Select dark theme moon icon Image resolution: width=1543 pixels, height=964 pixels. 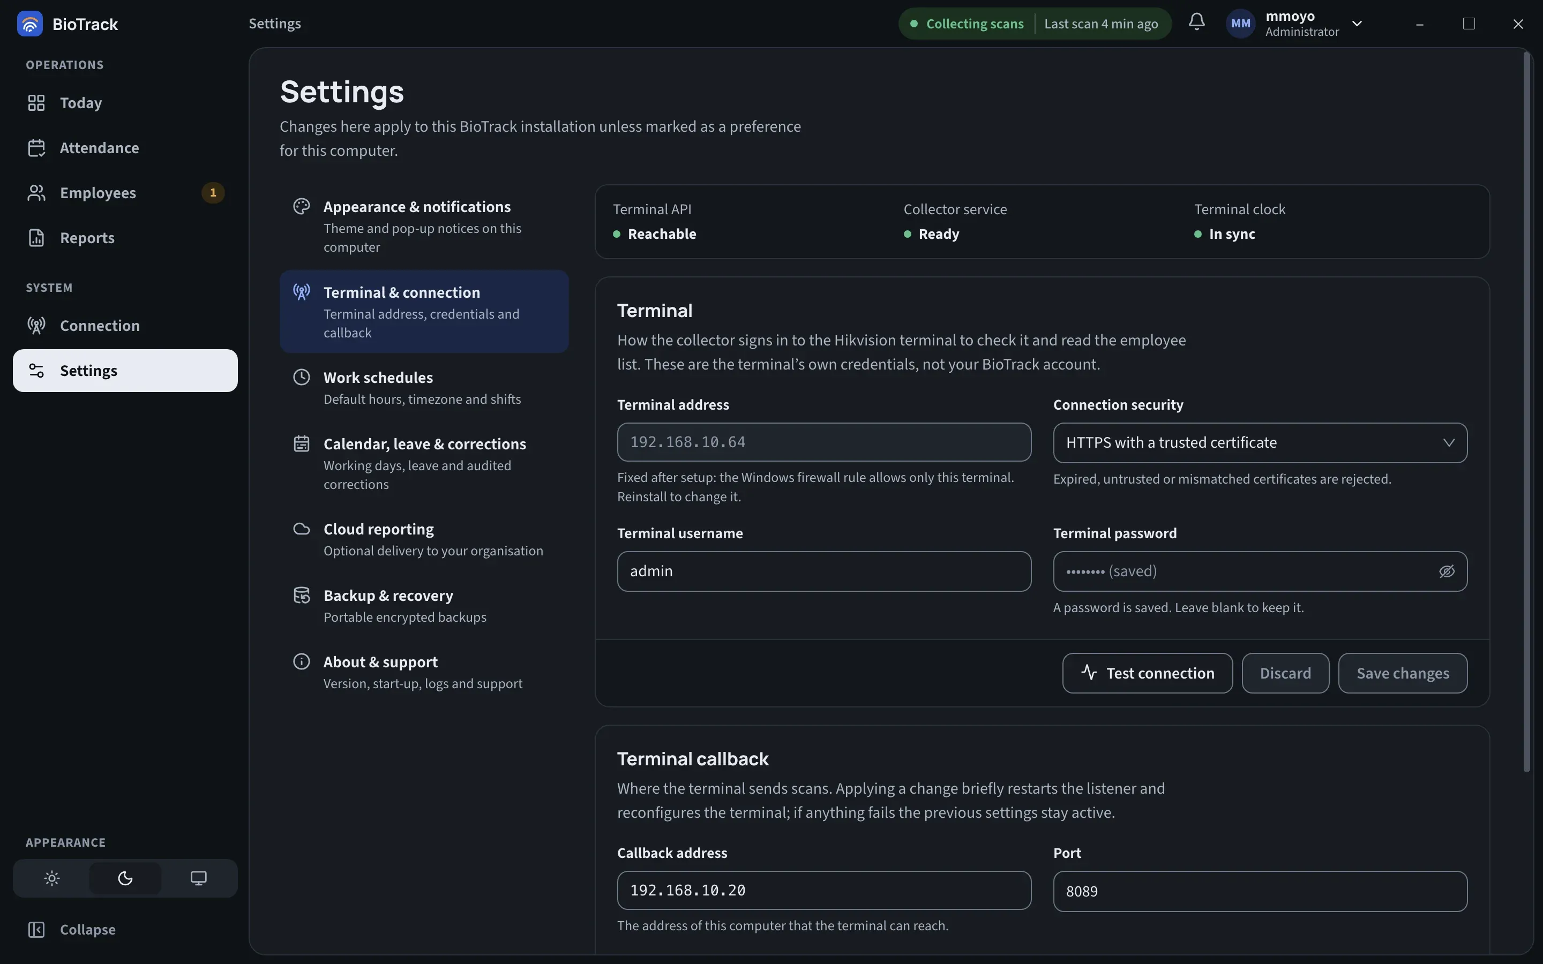click(125, 878)
